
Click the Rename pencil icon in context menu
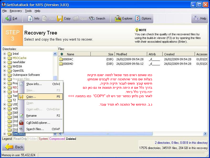coord(22,116)
